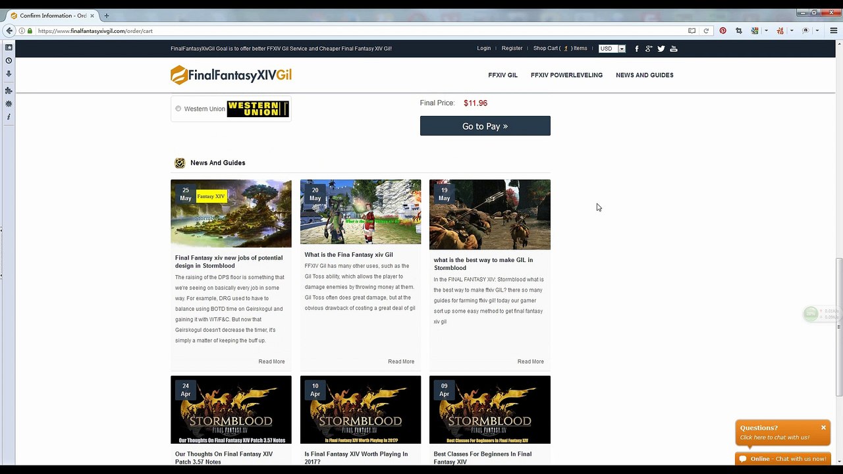Viewport: 843px width, 474px height.
Task: Open the NEWS AND GUIDES menu
Action: 645,75
